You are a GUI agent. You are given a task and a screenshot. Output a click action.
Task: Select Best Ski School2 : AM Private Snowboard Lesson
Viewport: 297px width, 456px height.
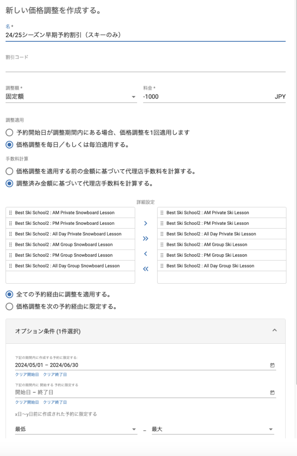(x=70, y=213)
